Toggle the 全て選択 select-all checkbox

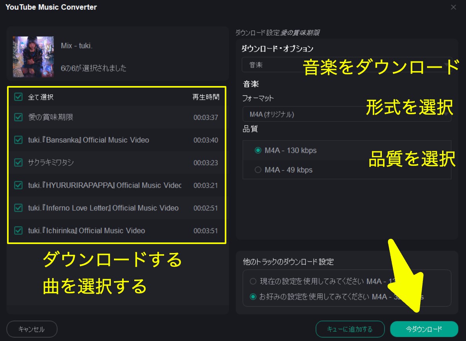tap(18, 97)
